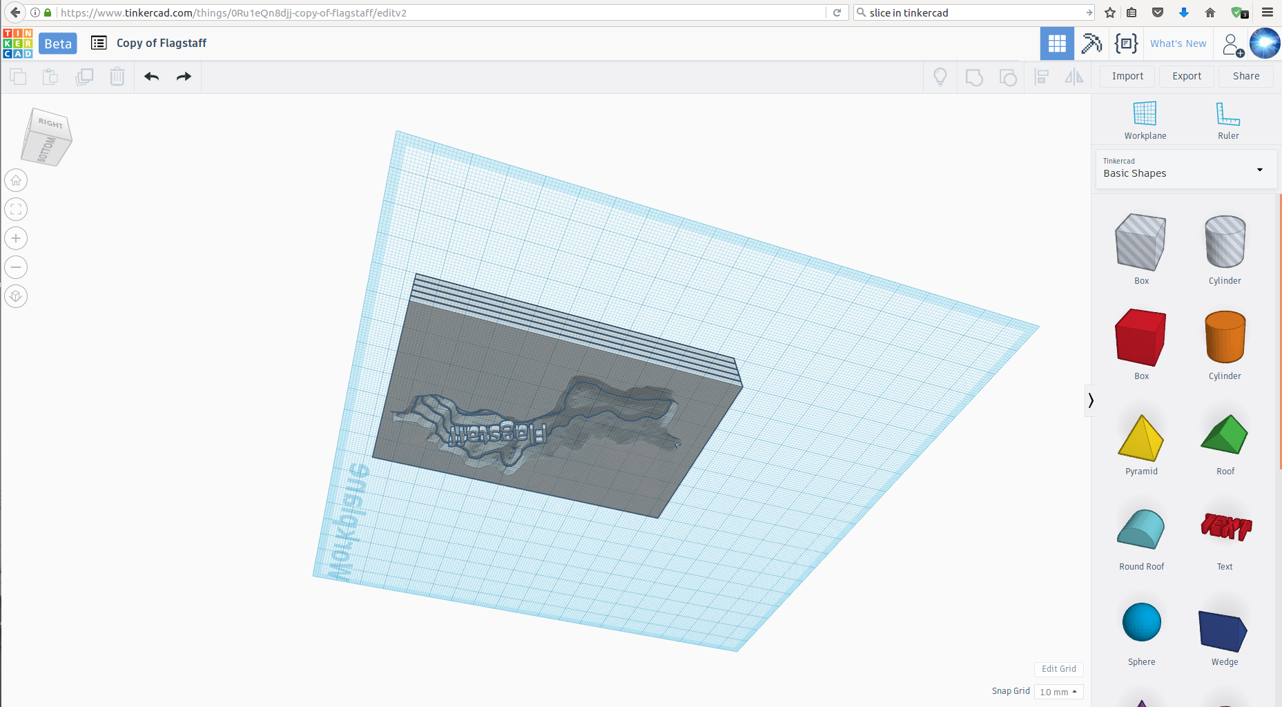Click the browser home icon

(x=1210, y=12)
